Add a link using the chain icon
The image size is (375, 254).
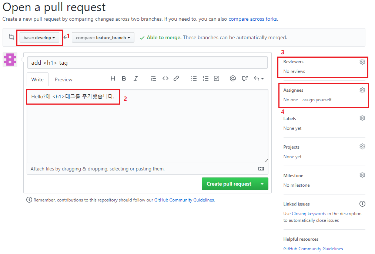[176, 78]
